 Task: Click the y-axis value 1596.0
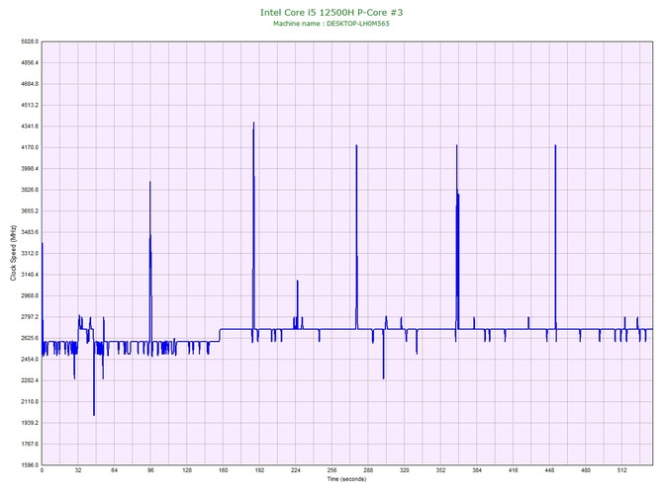tap(30, 465)
